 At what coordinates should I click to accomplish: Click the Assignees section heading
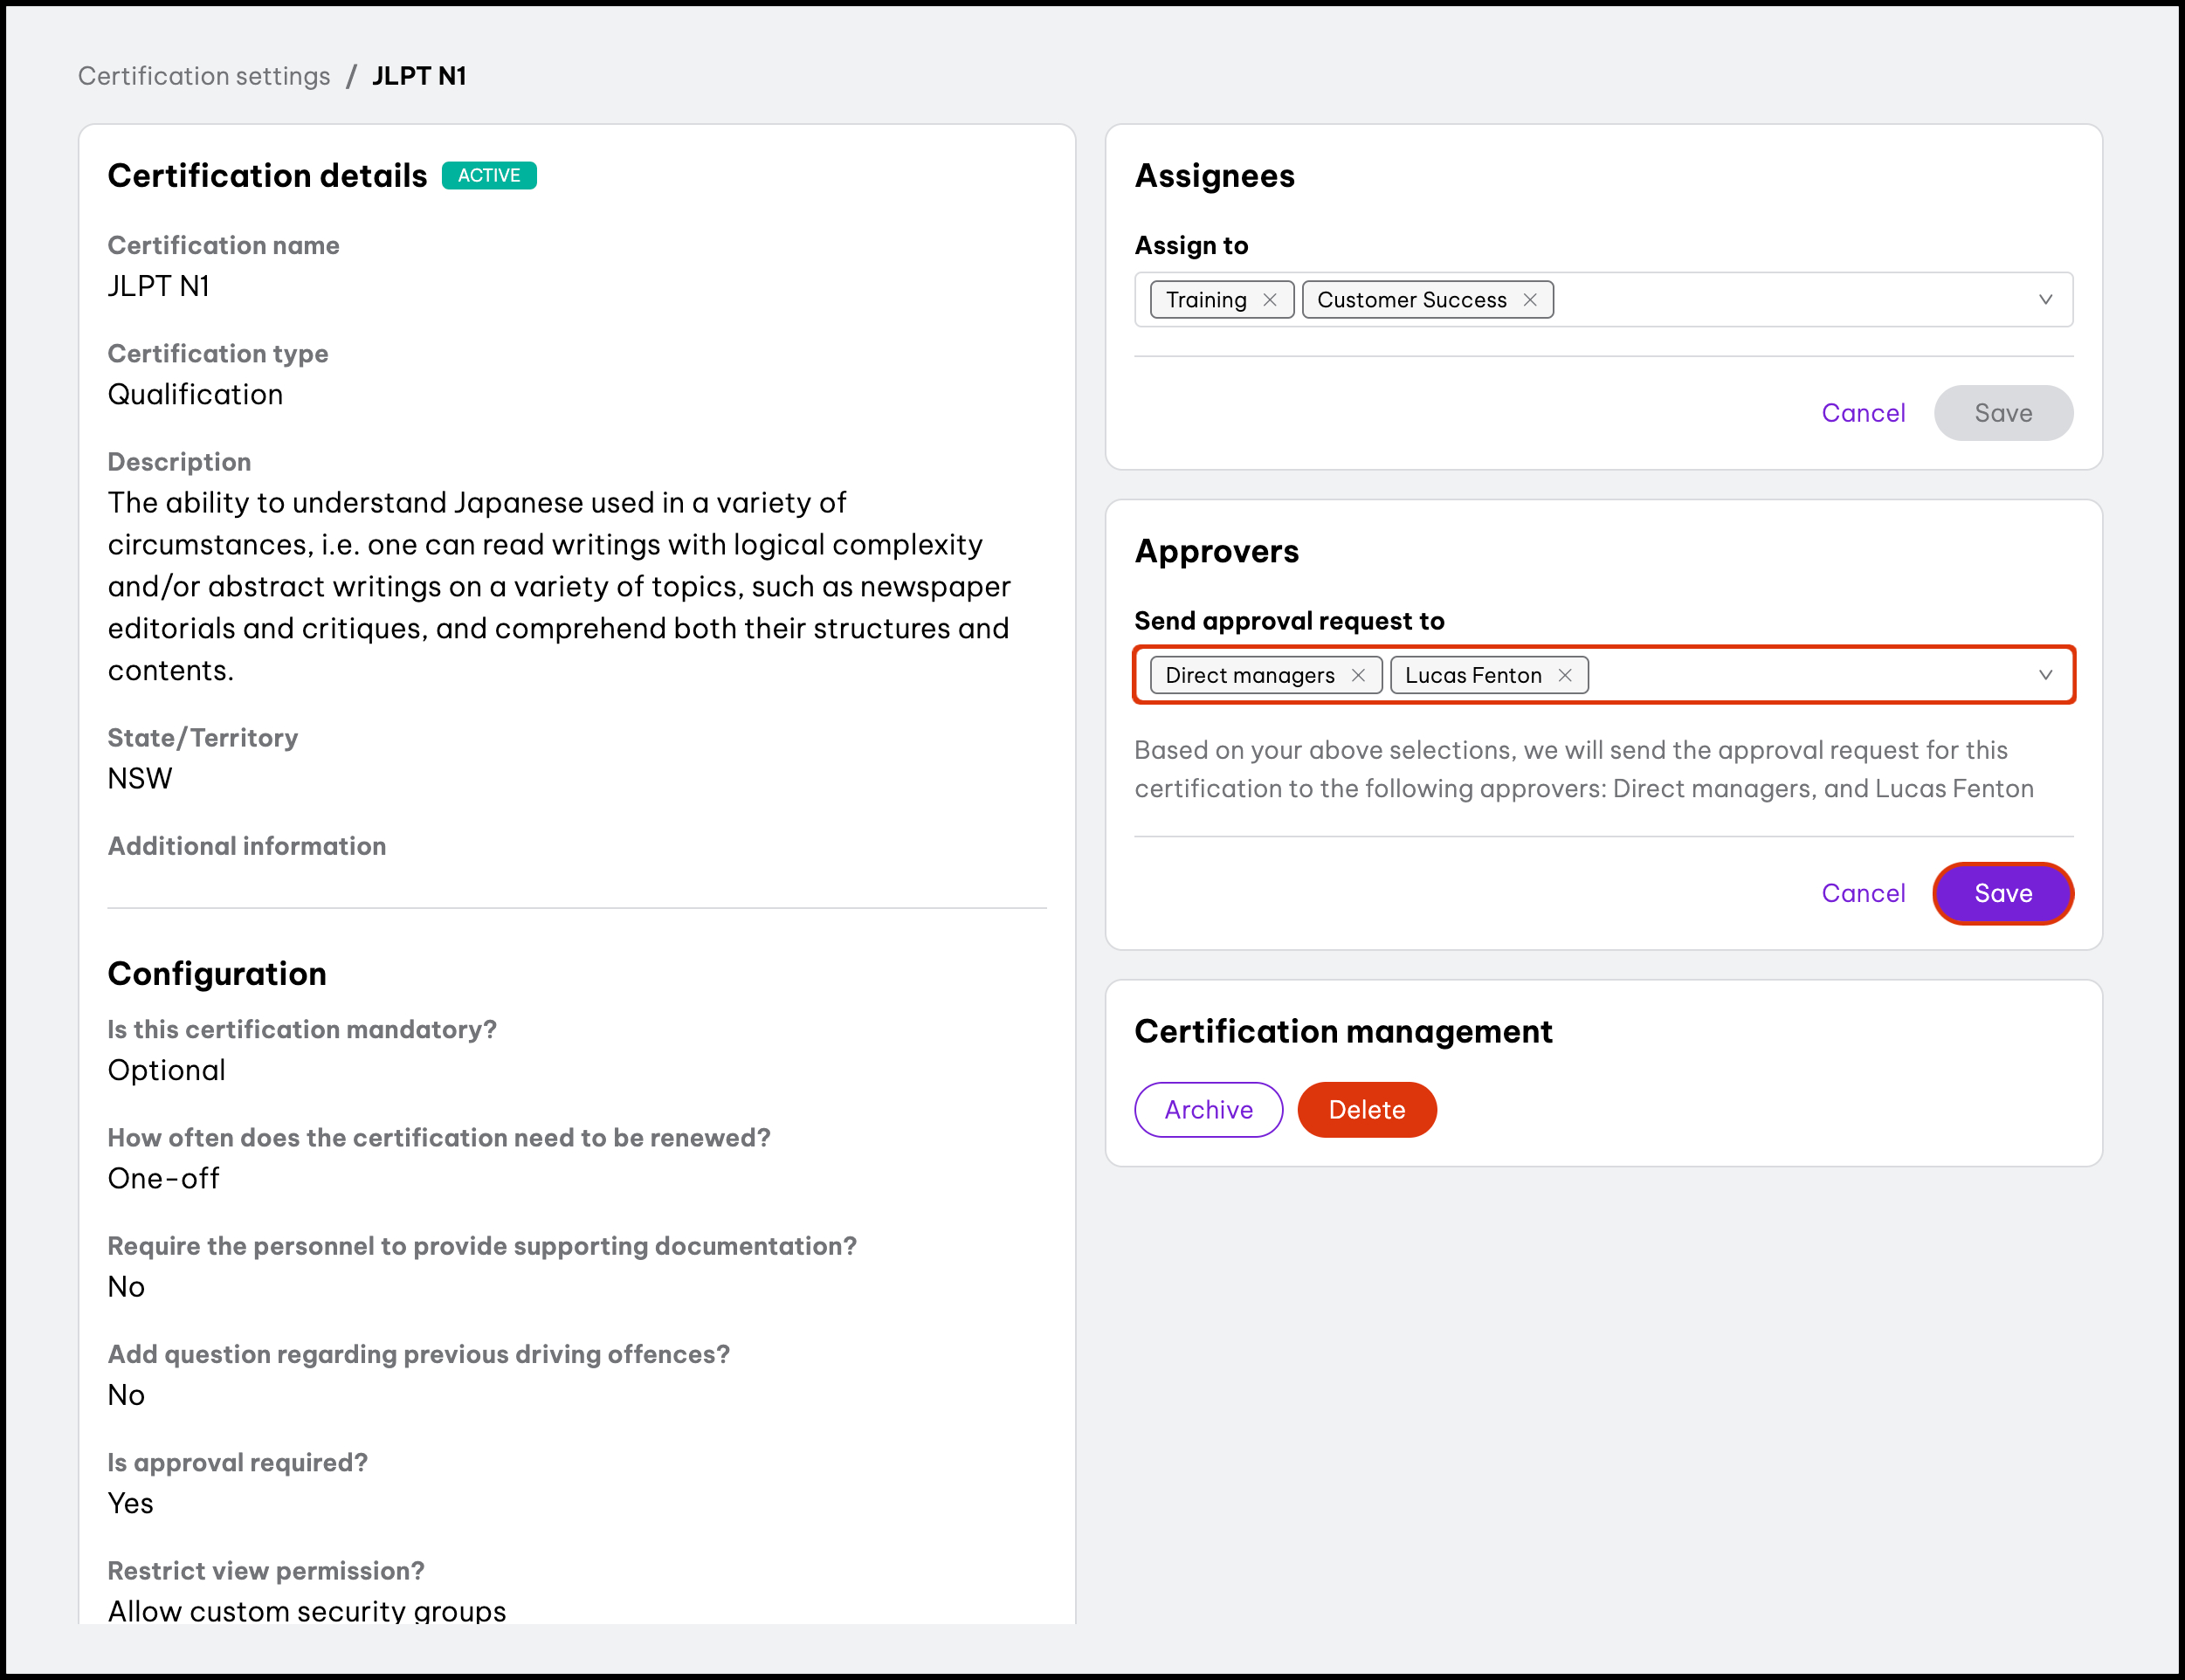(x=1214, y=176)
